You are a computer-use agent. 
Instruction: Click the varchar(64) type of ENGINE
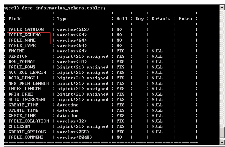point(72,51)
